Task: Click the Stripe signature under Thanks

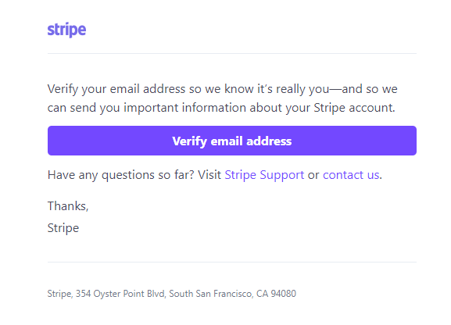Action: [x=63, y=228]
